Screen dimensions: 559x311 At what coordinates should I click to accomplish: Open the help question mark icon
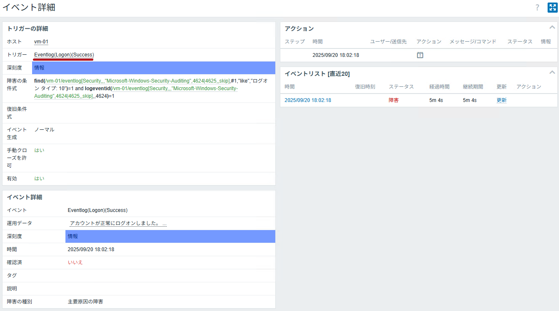point(537,8)
